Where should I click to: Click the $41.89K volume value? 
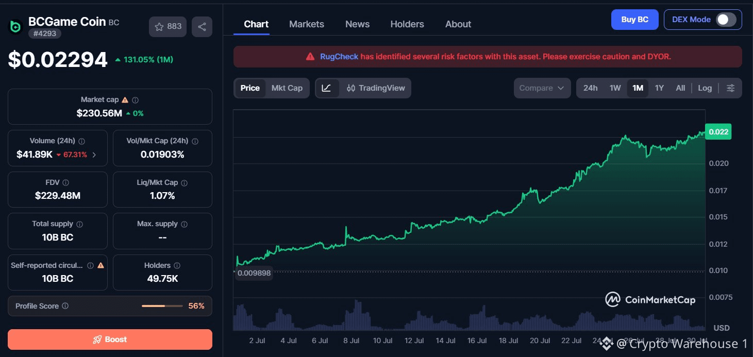pos(35,155)
